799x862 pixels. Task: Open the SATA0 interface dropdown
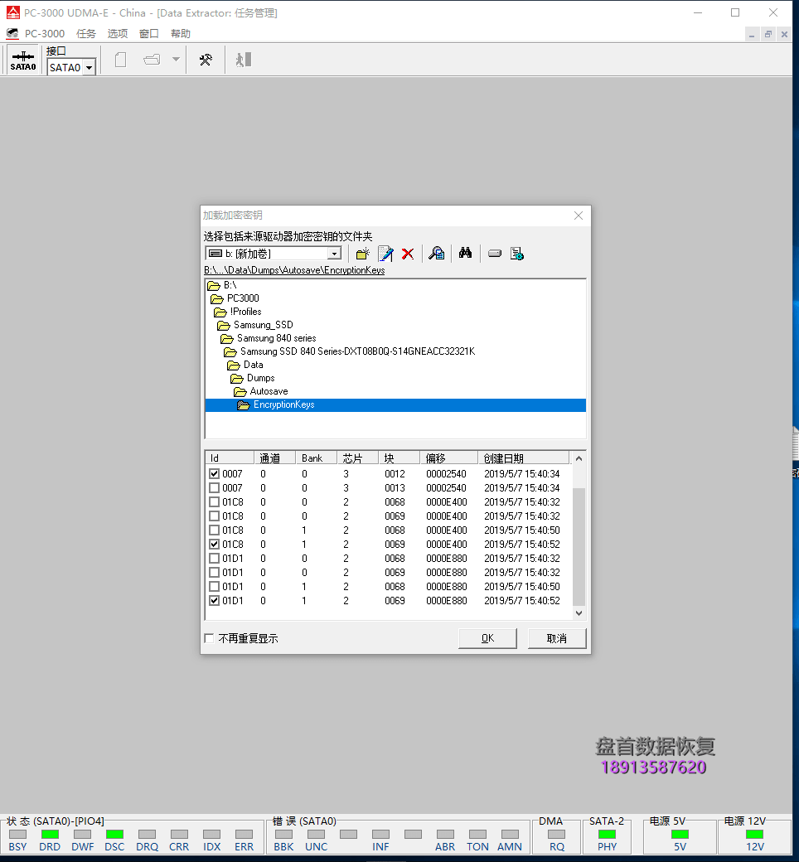(89, 68)
